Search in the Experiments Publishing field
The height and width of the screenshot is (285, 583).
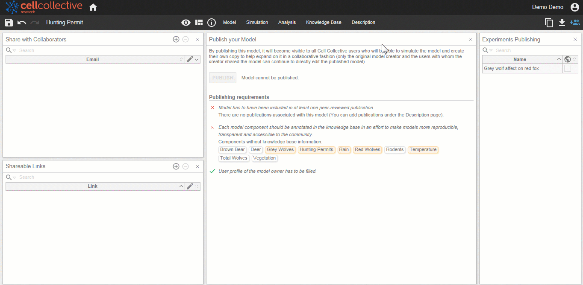click(536, 51)
